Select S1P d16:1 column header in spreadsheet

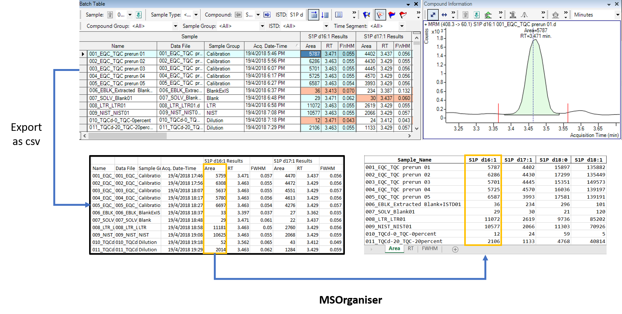click(x=482, y=160)
